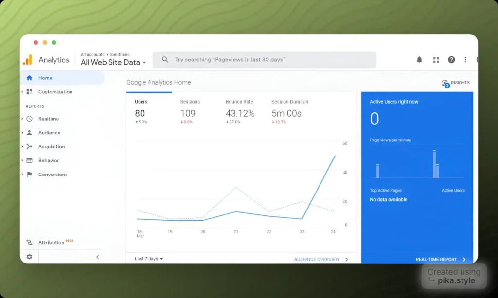The height and width of the screenshot is (298, 498).
Task: Click the arrow beside Real-Time Report
Action: point(464,259)
